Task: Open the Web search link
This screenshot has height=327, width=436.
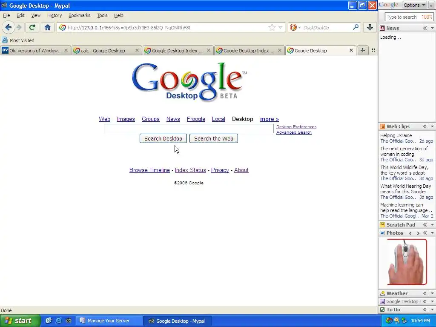Action: [104, 119]
